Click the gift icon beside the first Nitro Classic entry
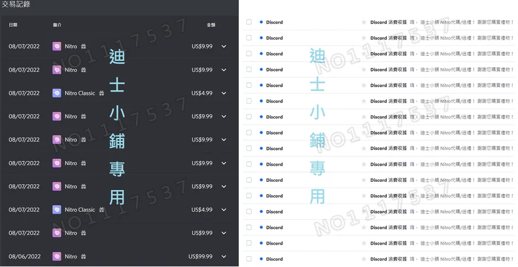The image size is (518, 267). click(x=102, y=93)
